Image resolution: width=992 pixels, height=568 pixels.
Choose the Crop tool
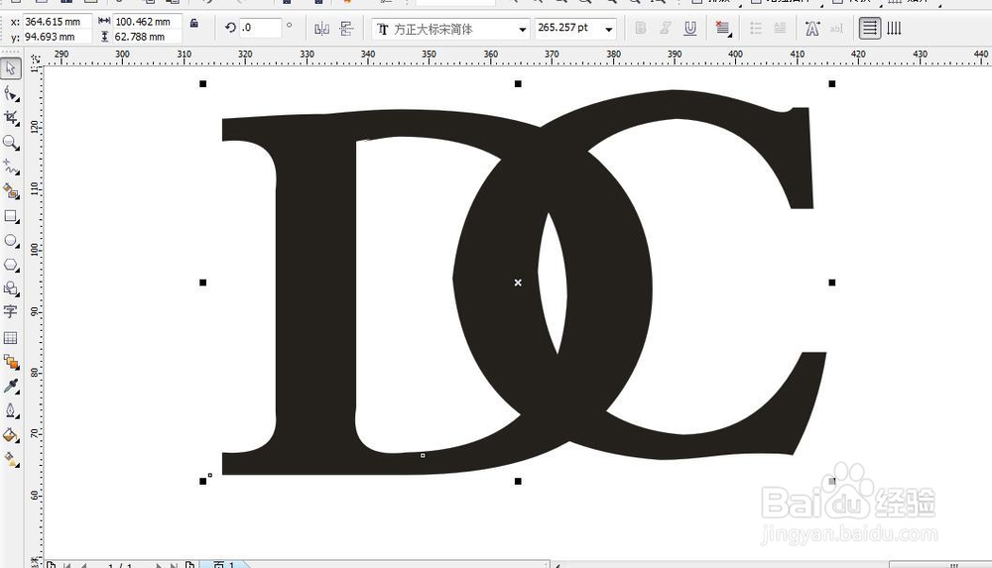click(x=11, y=118)
